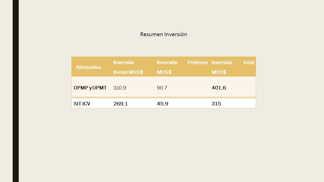Click the OPMP y OPMT row label

click(90, 88)
